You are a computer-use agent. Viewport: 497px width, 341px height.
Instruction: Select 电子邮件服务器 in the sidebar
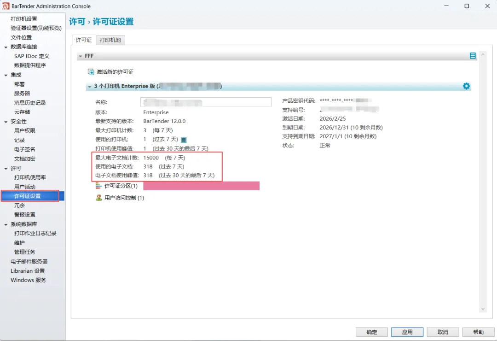29,261
